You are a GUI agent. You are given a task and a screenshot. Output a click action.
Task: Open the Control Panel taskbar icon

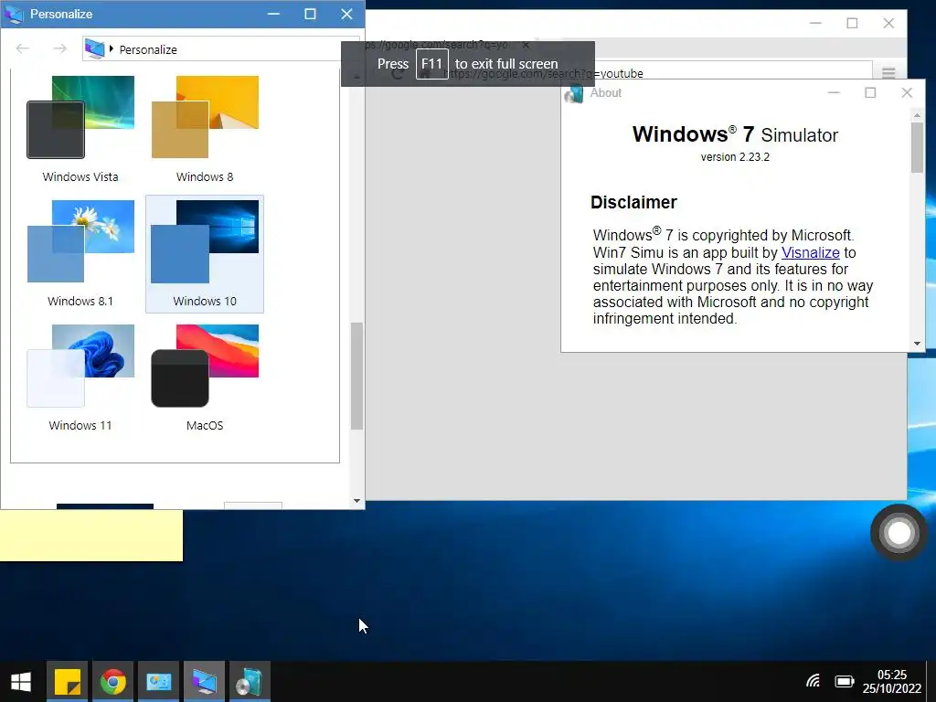158,682
